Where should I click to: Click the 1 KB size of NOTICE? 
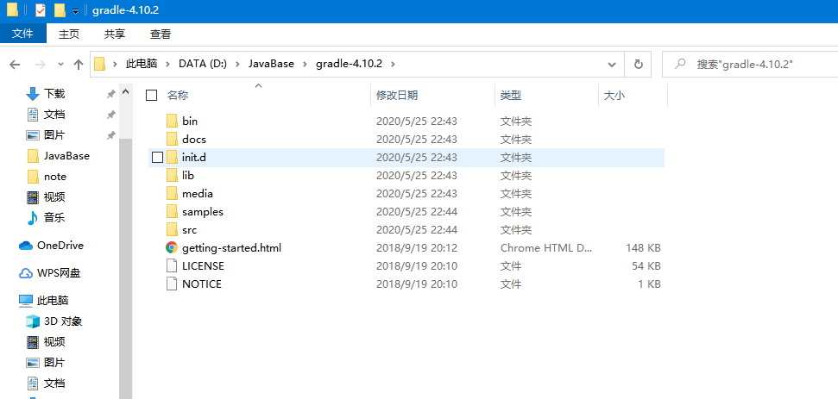[649, 284]
